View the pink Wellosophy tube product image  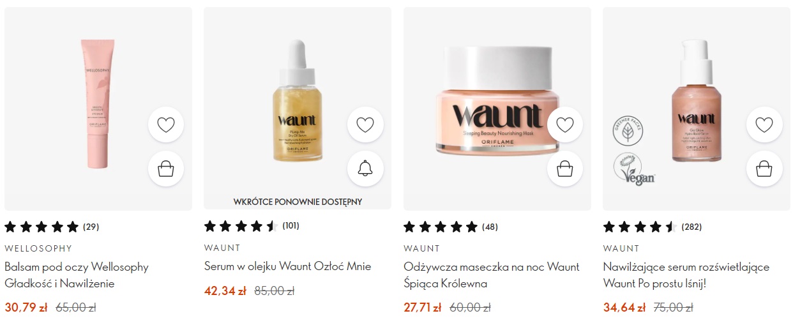98,104
